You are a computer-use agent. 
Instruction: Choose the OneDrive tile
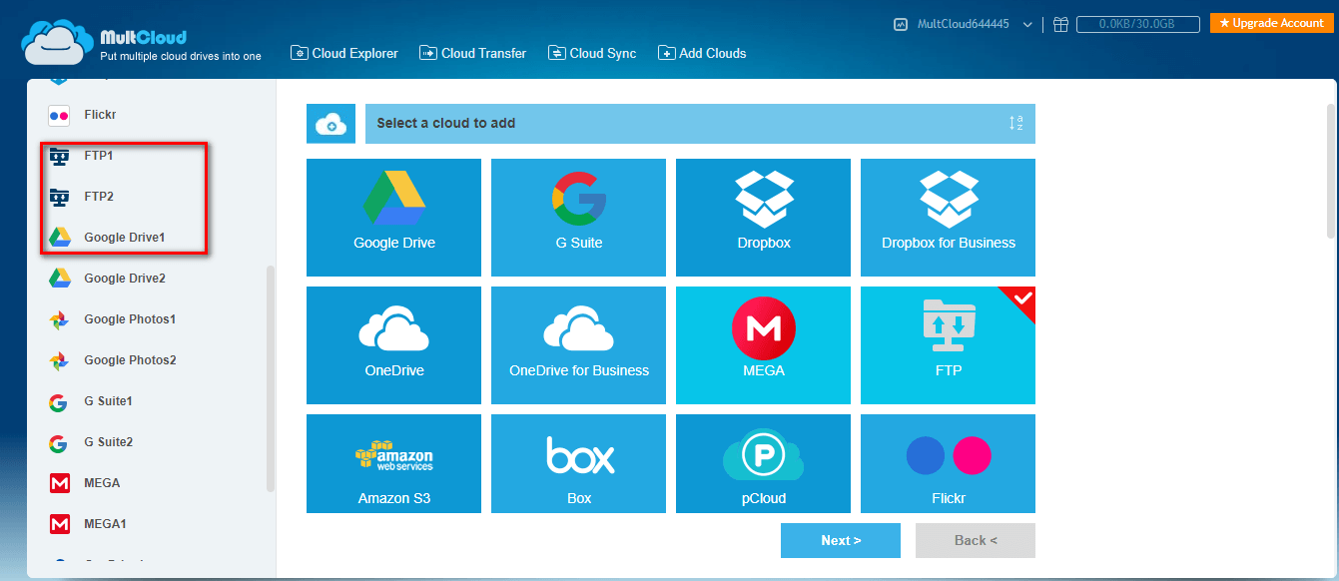pyautogui.click(x=393, y=345)
